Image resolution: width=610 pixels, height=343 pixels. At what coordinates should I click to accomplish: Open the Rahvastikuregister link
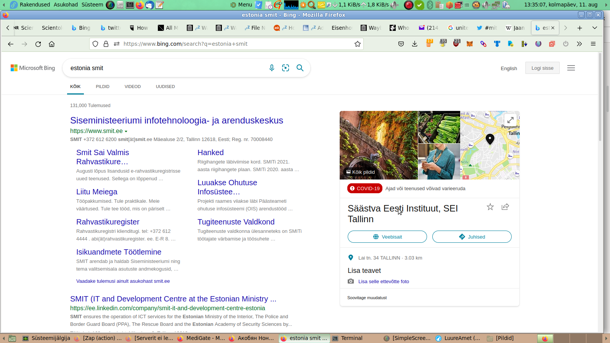click(x=108, y=222)
